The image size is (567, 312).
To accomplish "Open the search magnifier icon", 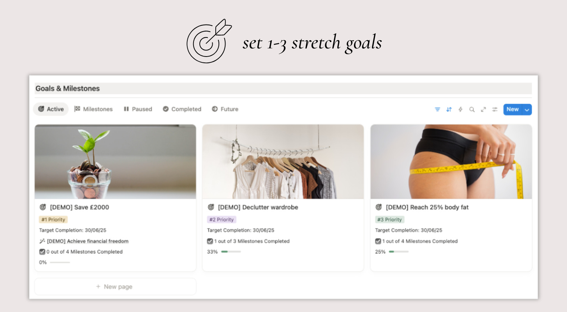I will [x=472, y=110].
